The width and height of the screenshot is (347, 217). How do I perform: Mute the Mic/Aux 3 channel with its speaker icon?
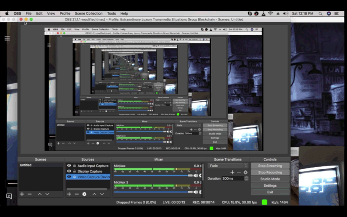pyautogui.click(x=196, y=192)
